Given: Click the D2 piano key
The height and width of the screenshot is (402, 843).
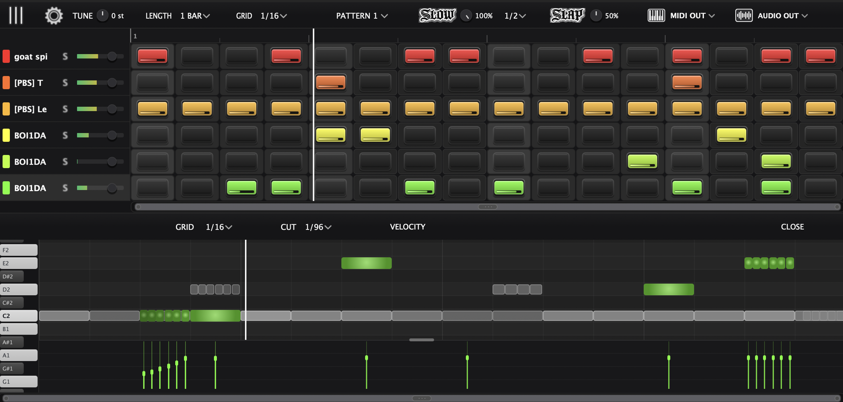Looking at the screenshot, I should pyautogui.click(x=19, y=289).
